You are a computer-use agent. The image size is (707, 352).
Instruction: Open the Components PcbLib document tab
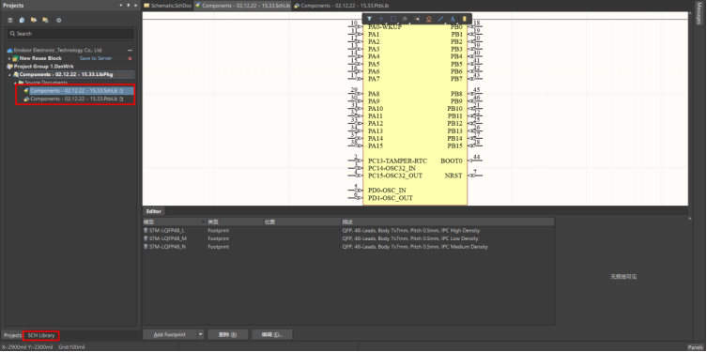coord(341,6)
